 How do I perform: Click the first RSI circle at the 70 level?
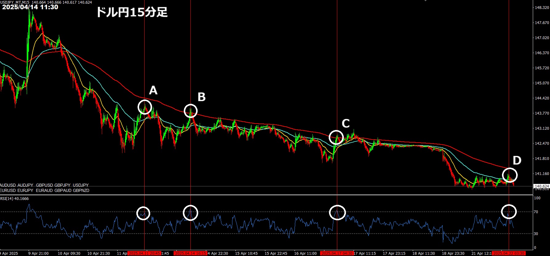pos(143,213)
